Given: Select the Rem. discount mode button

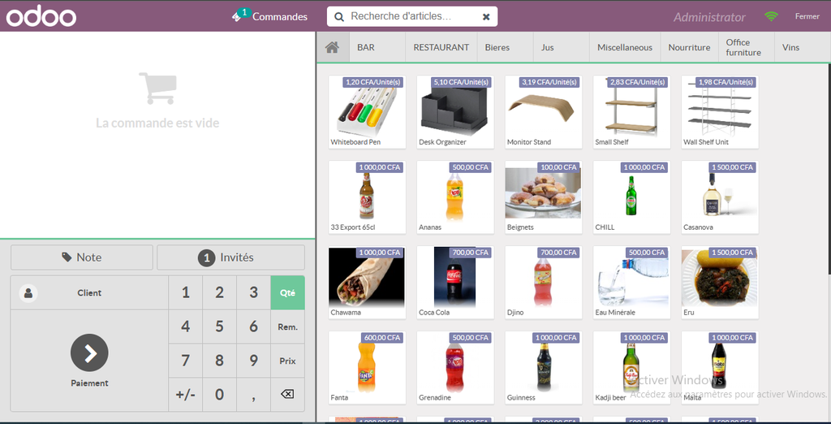Looking at the screenshot, I should point(287,327).
